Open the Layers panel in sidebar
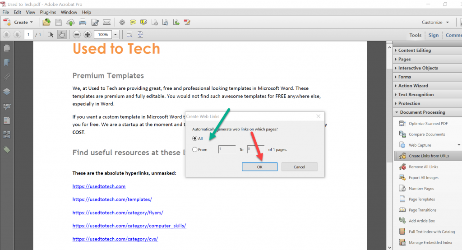 pos(7,92)
